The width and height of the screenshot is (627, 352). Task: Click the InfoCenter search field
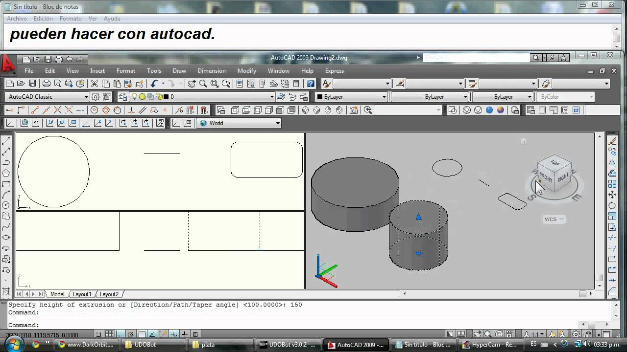point(476,58)
